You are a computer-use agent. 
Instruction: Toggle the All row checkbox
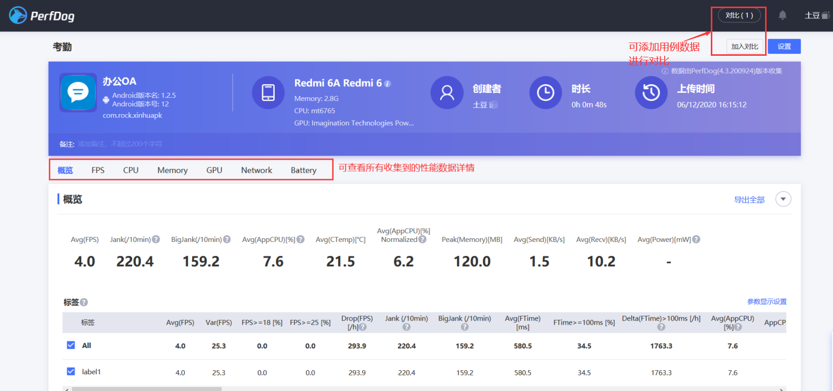[x=71, y=345]
